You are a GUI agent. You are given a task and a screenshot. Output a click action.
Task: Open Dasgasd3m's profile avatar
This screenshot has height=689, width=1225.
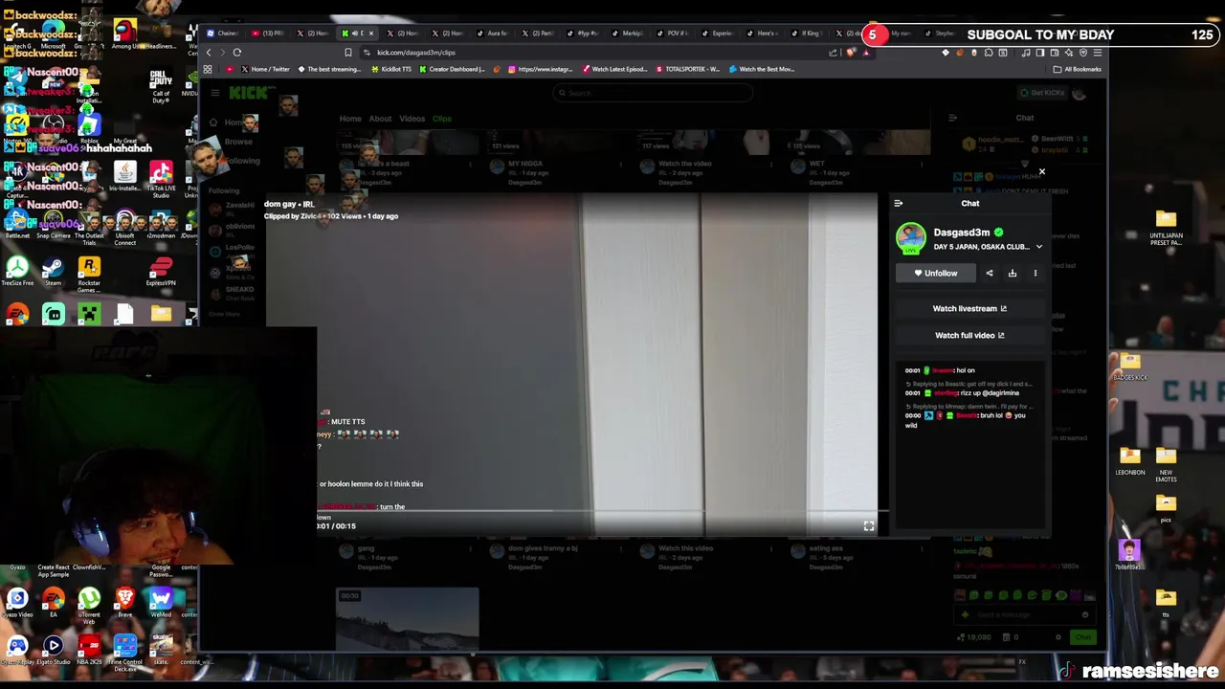pos(911,238)
